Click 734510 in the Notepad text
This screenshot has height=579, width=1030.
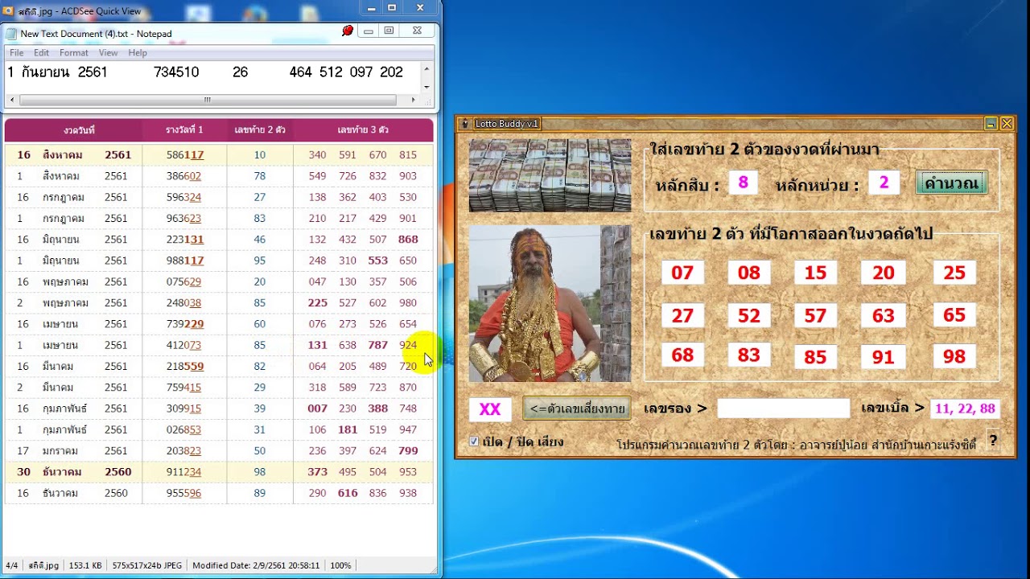[176, 72]
